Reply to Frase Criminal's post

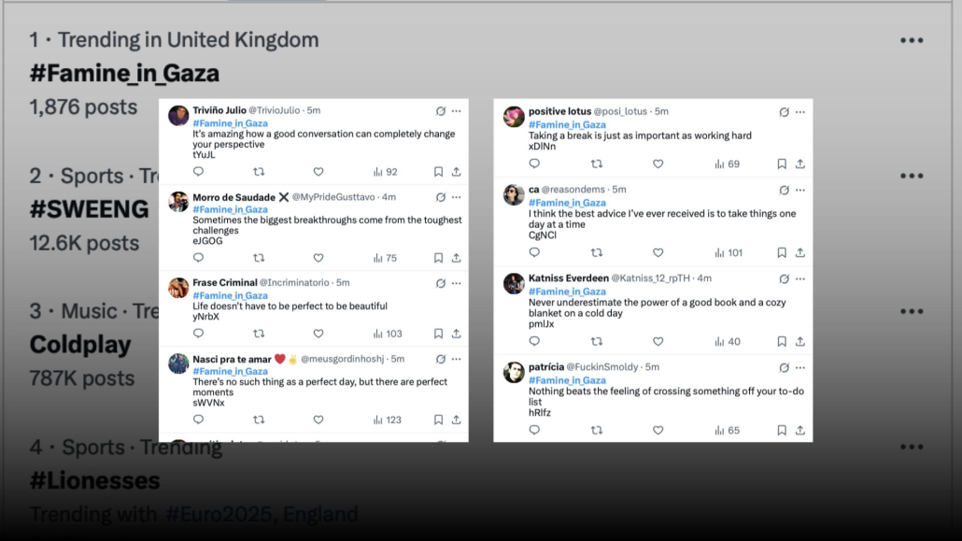[198, 334]
